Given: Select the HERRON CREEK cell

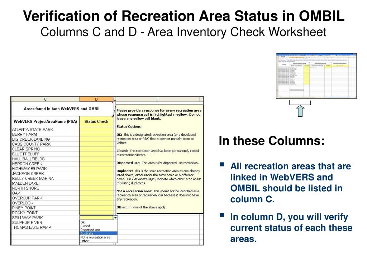Looking at the screenshot, I should click(45, 164).
